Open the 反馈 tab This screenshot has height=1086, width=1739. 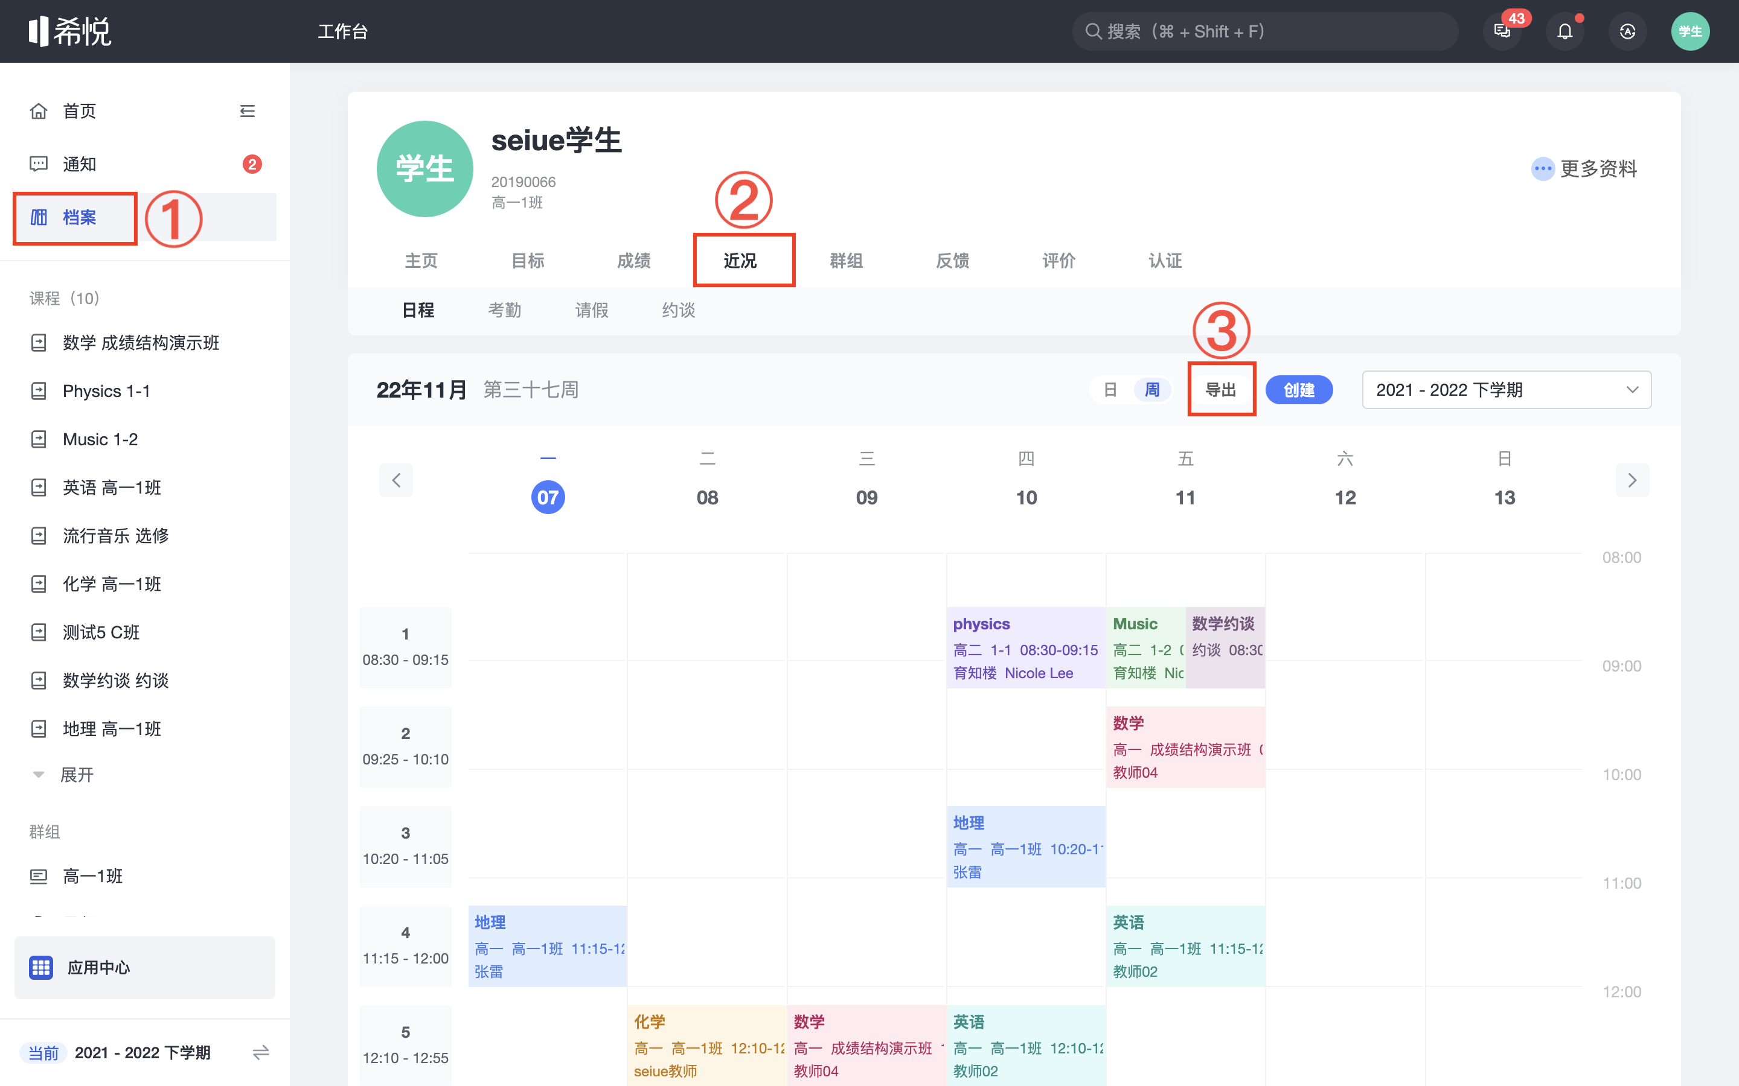[x=953, y=261]
